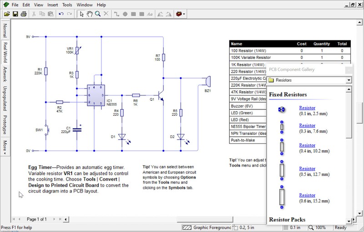The width and height of the screenshot is (364, 232).
Task: Click the Resistor (0.3 in, 7.6 mm) link
Action: click(x=307, y=125)
